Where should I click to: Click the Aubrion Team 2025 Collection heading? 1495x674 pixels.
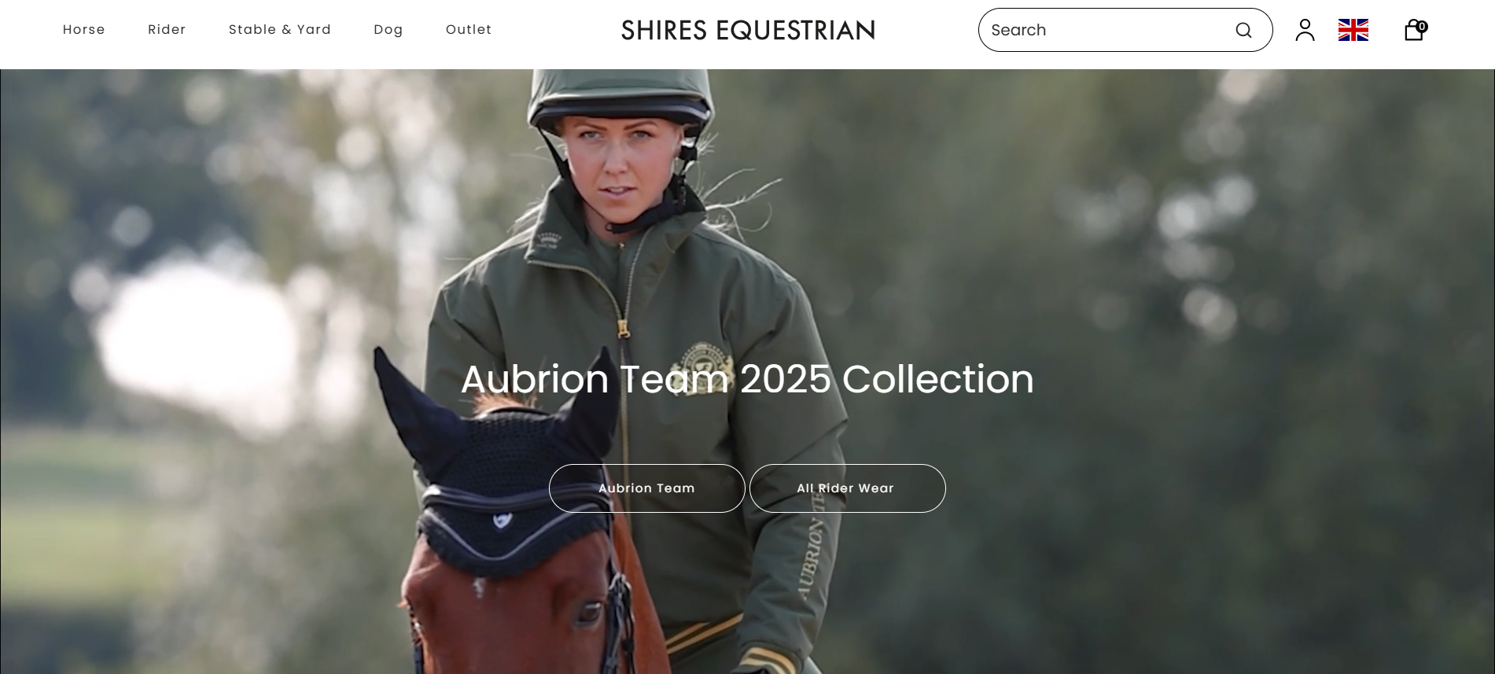pyautogui.click(x=747, y=379)
